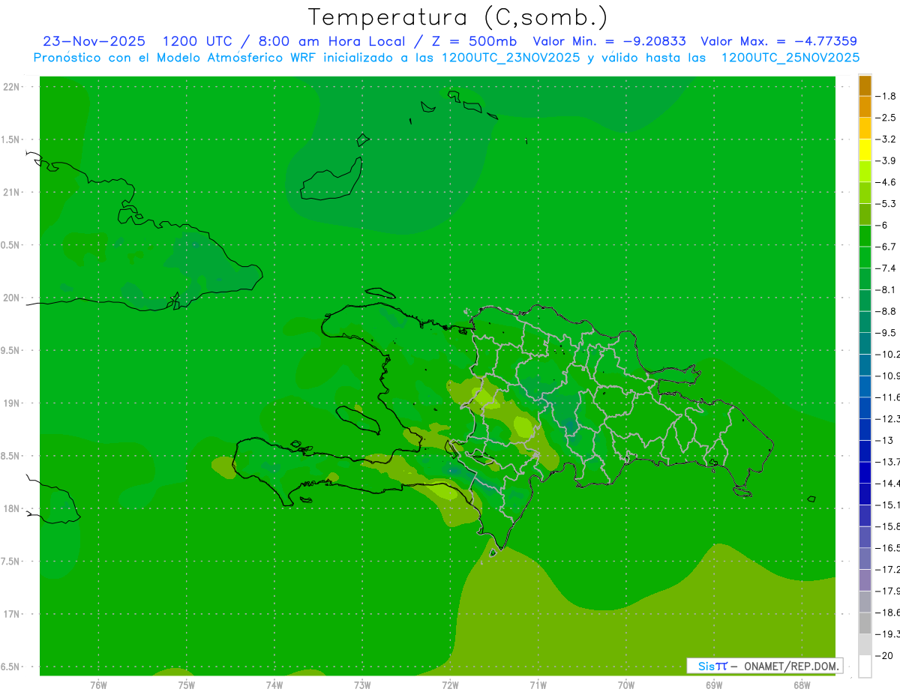Image resolution: width=900 pixels, height=695 pixels.
Task: Click the -1.8 value on the color scale
Action: [886, 96]
